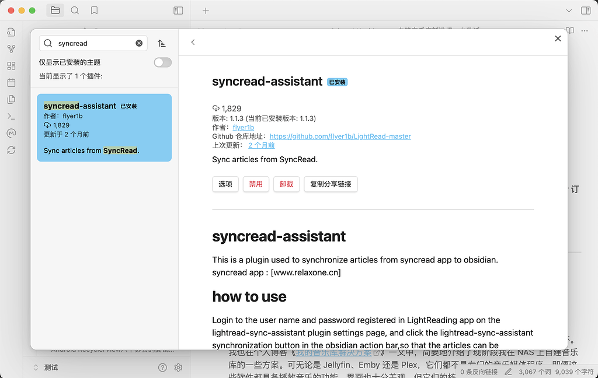Open settings gear icon at bottom left
Viewport: 598px width, 378px height.
tap(179, 367)
